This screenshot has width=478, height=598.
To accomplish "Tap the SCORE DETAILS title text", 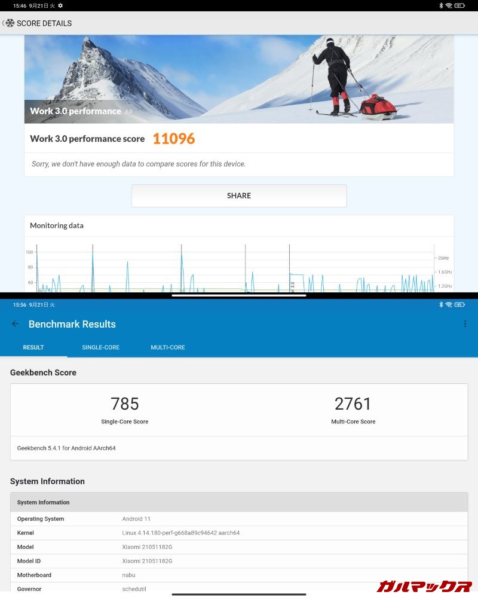I will point(44,23).
